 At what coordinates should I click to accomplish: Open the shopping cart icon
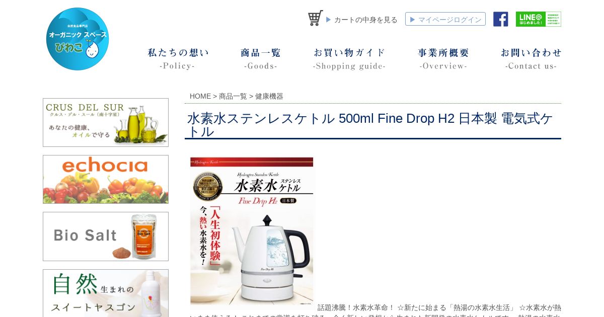[316, 18]
